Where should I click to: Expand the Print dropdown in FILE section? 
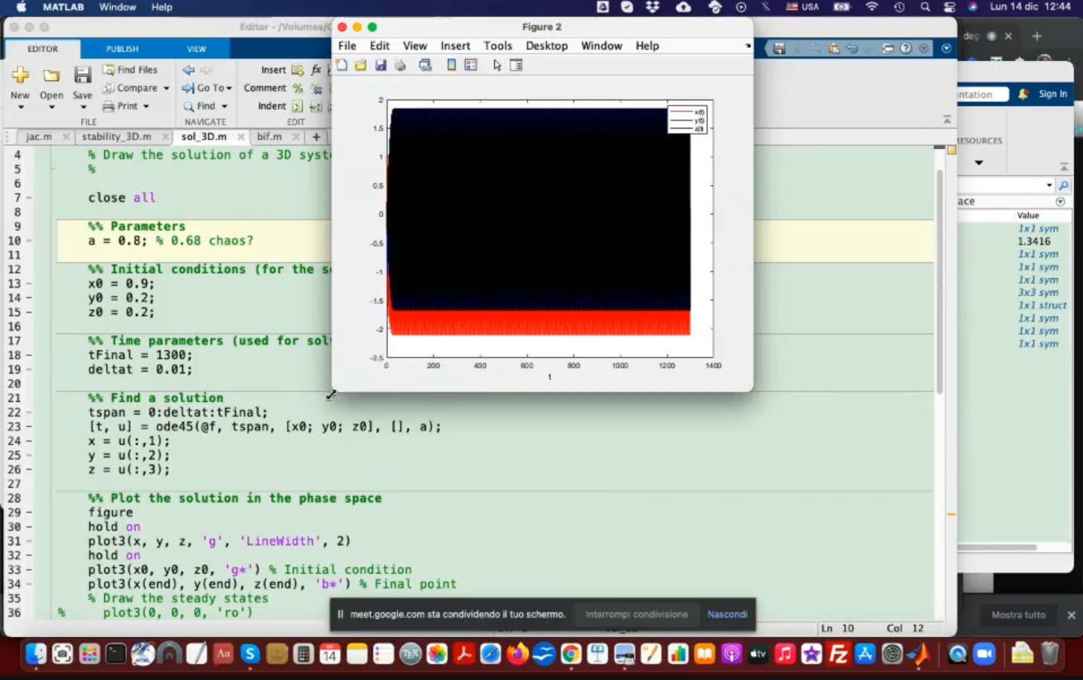click(146, 106)
